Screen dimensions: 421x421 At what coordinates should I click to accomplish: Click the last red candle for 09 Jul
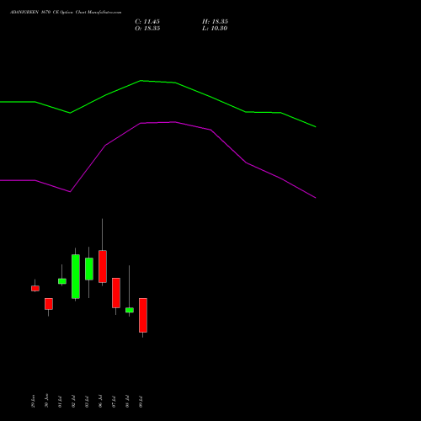[x=143, y=315]
